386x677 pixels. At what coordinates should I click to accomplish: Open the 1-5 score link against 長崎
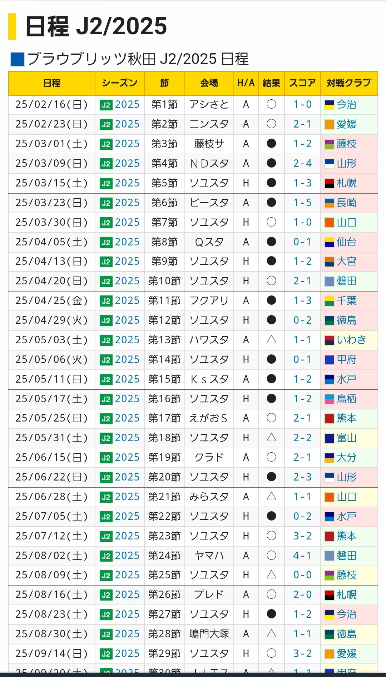[x=302, y=203]
